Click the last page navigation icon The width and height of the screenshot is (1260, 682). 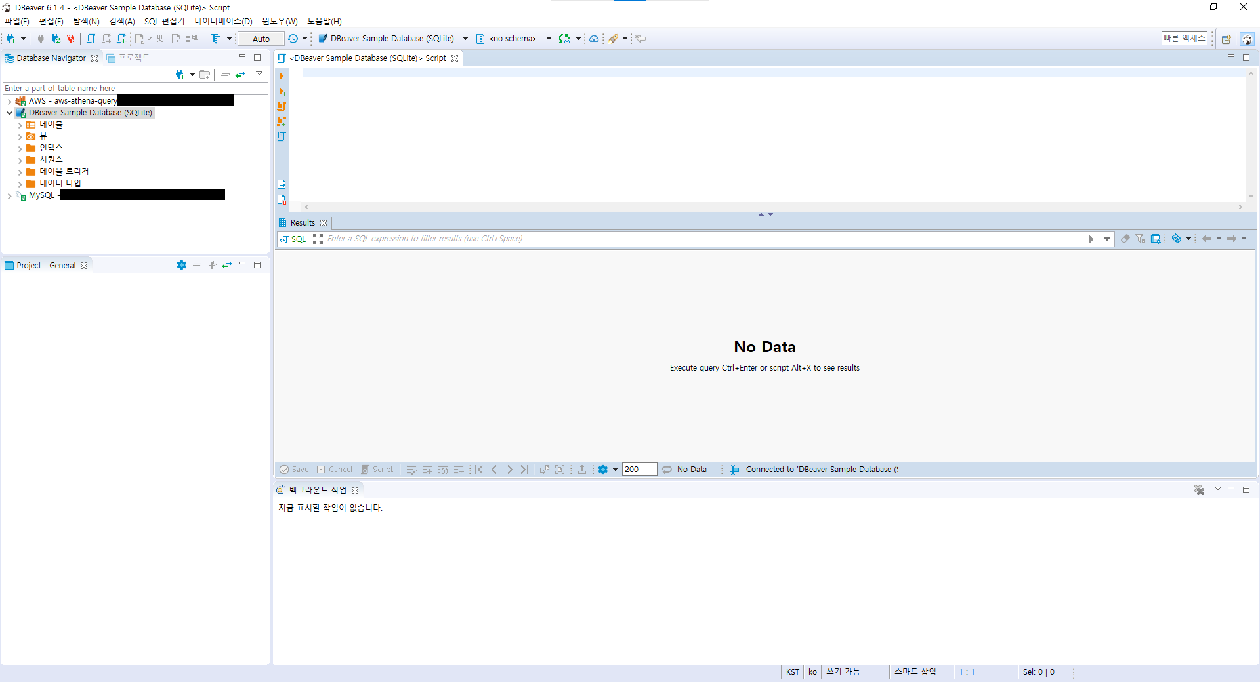tap(524, 470)
